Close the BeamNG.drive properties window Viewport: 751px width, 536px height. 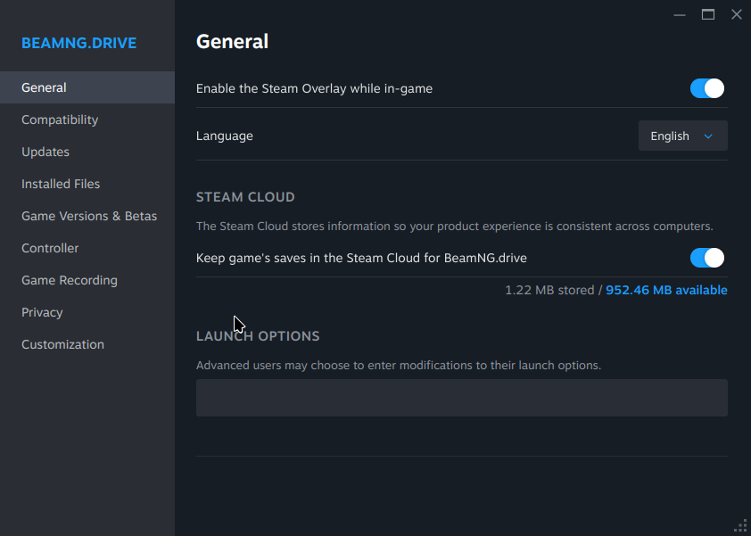click(736, 14)
